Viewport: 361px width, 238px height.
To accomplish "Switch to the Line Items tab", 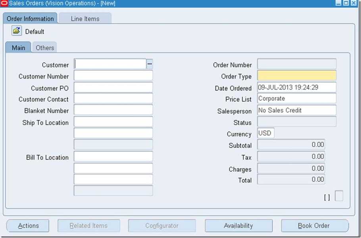I will point(85,18).
